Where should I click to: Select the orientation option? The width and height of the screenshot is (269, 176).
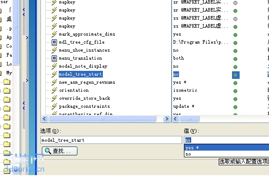pyautogui.click(x=74, y=90)
